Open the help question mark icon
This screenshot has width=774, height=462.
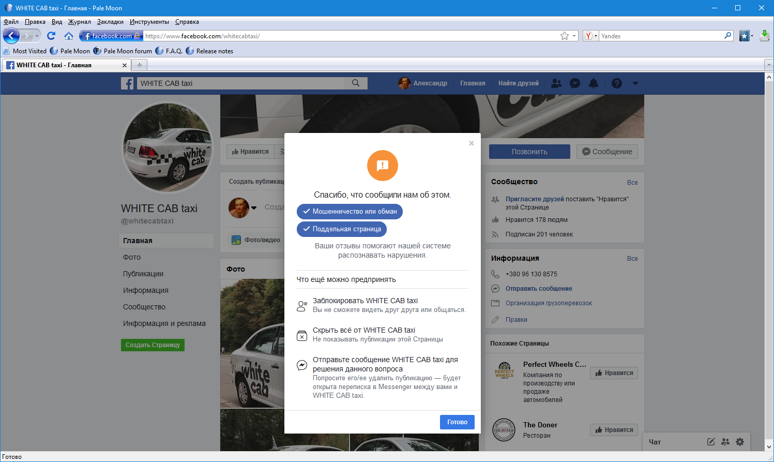click(617, 83)
